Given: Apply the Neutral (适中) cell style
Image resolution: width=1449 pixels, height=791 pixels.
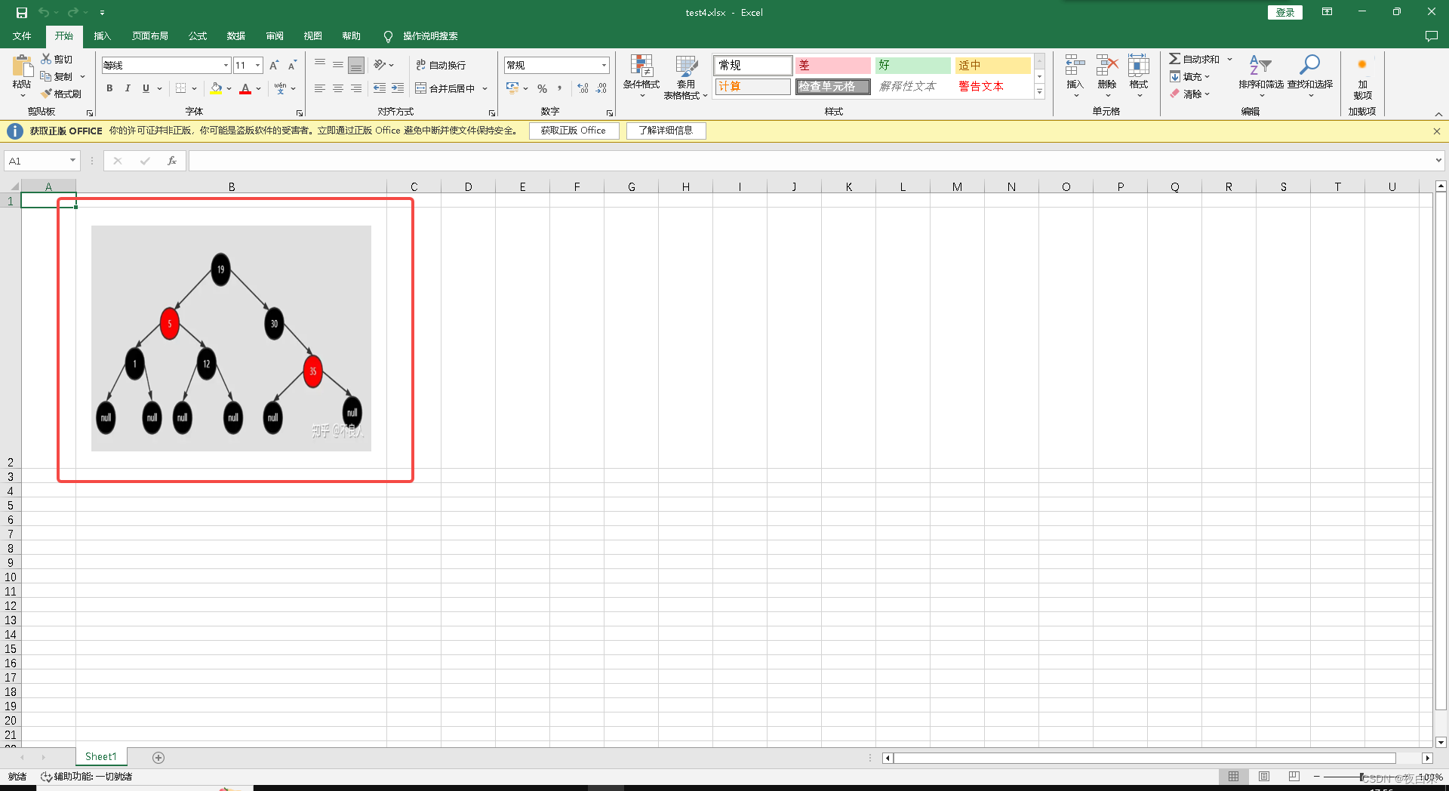Looking at the screenshot, I should 992,66.
